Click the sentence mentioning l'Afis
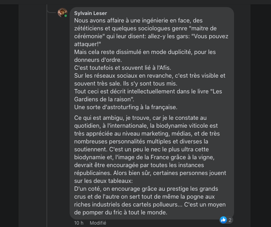The width and height of the screenshot is (271, 227). [122, 68]
